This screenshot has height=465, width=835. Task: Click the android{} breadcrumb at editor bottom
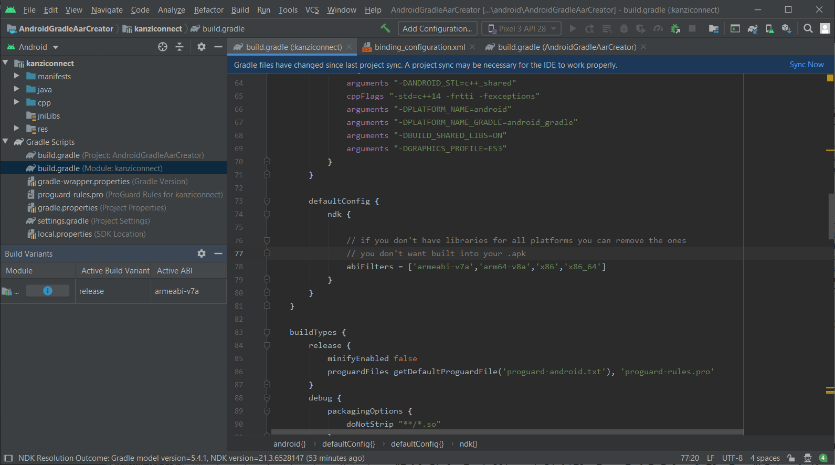(289, 443)
